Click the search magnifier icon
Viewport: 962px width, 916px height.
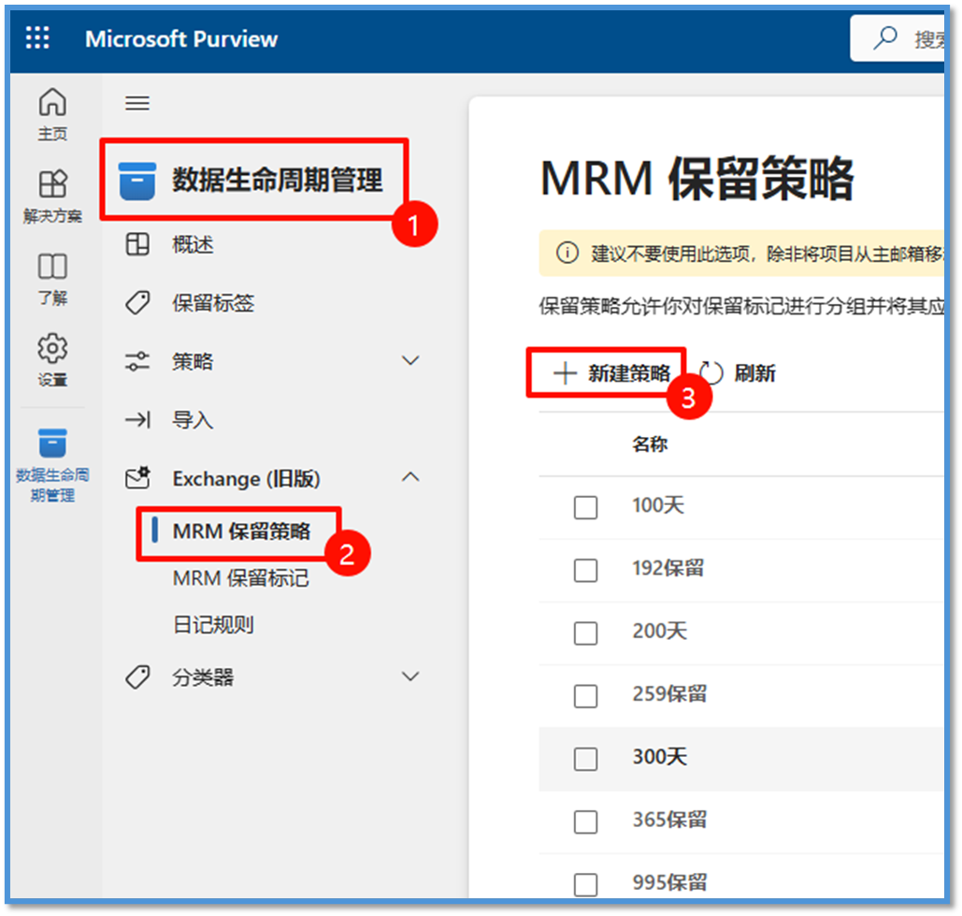[885, 38]
